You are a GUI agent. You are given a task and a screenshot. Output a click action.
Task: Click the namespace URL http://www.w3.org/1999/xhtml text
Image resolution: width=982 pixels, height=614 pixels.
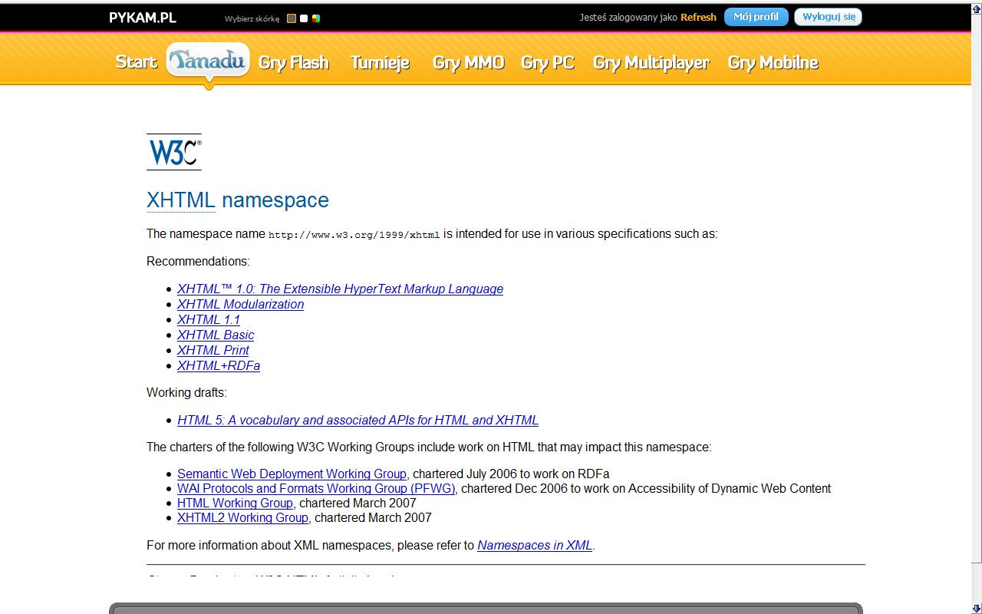(x=354, y=236)
